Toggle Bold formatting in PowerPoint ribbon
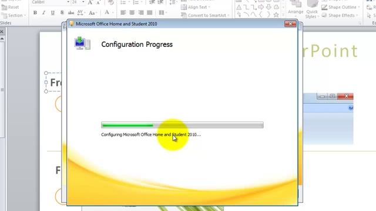The height and width of the screenshot is (211, 376). (x=35, y=13)
